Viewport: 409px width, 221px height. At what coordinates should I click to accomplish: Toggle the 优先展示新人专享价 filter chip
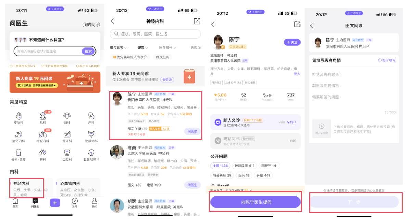130,57
